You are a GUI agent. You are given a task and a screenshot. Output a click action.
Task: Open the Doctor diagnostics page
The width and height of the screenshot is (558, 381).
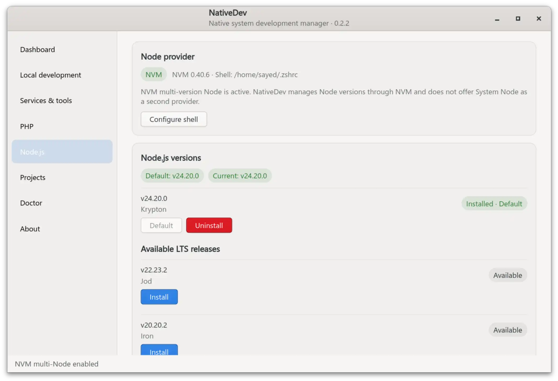(62, 203)
